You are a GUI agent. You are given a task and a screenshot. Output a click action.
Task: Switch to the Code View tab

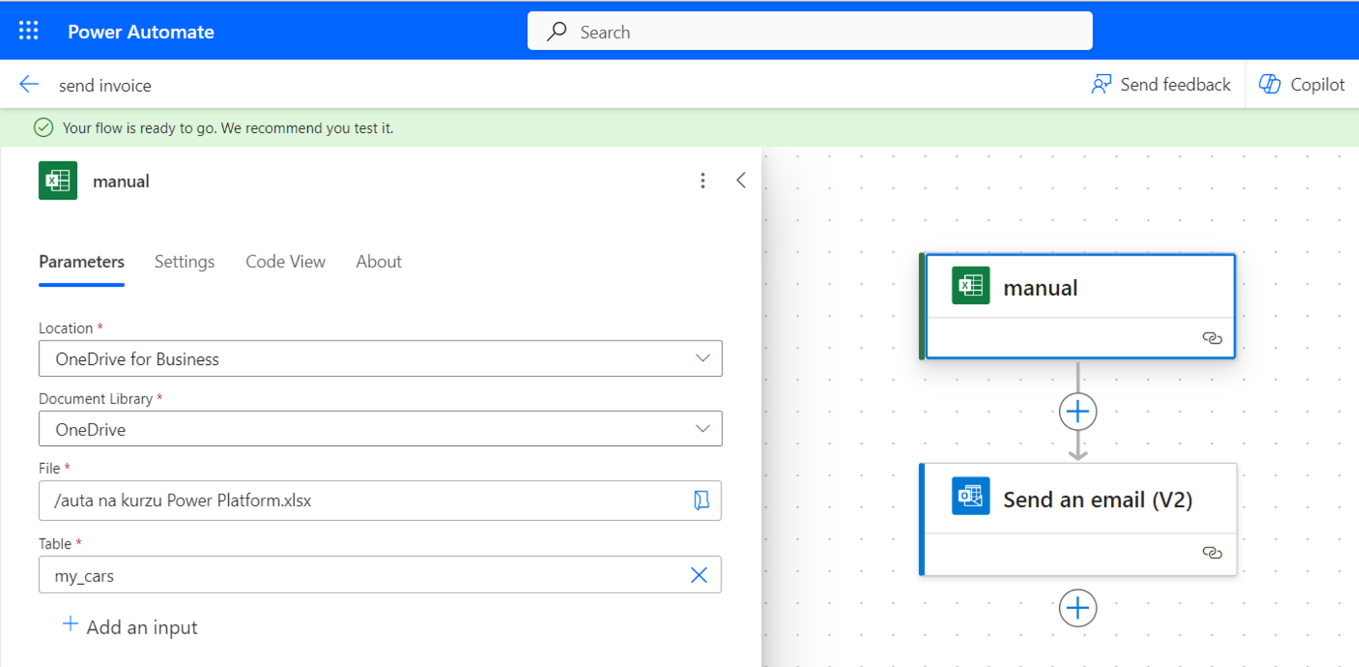(x=285, y=261)
